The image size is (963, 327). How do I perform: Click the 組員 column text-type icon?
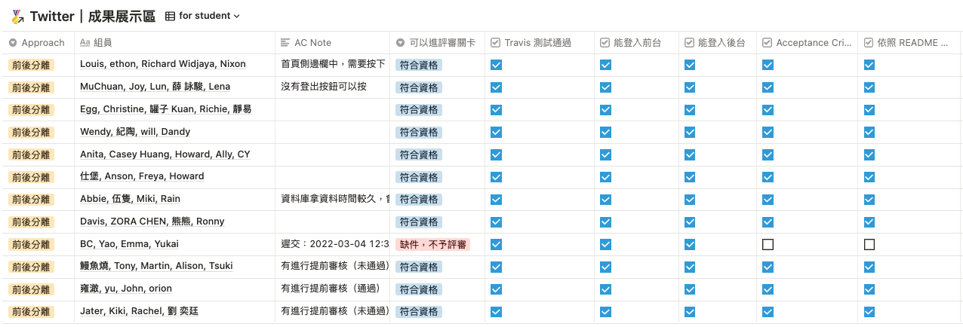point(85,43)
